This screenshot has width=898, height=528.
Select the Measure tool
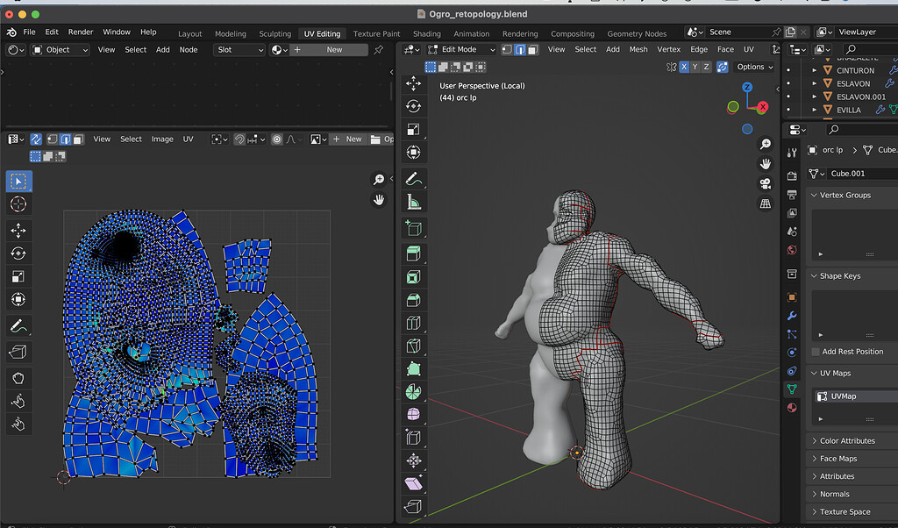pyautogui.click(x=413, y=202)
